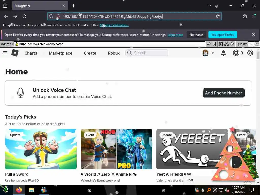
Task: Click the water drop tray icon
Action: pyautogui.click(x=203, y=190)
